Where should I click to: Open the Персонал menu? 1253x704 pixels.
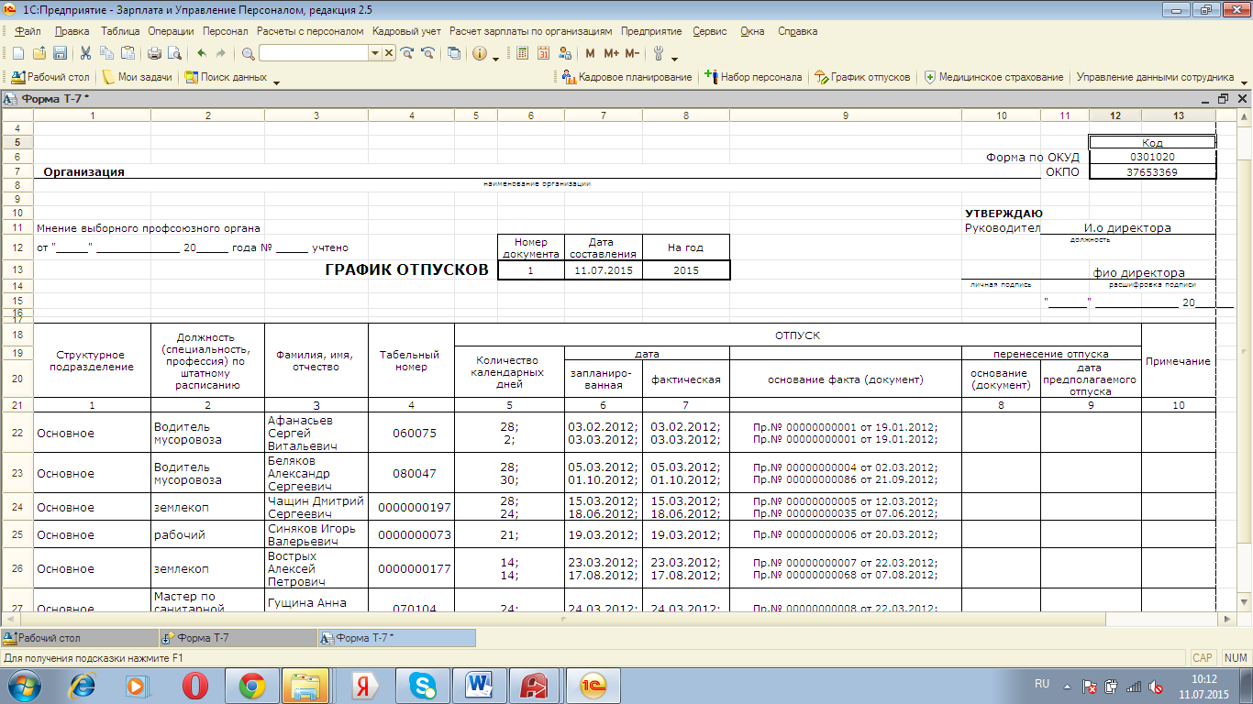(x=226, y=31)
